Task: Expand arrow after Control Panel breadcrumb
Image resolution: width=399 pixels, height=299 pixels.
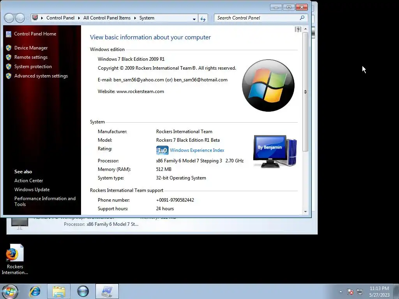Action: (79, 18)
